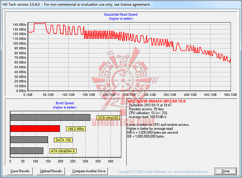Click the CPU utilization: 1% line
Screen dimensions: 242x178
pyautogui.click(x=148, y=113)
